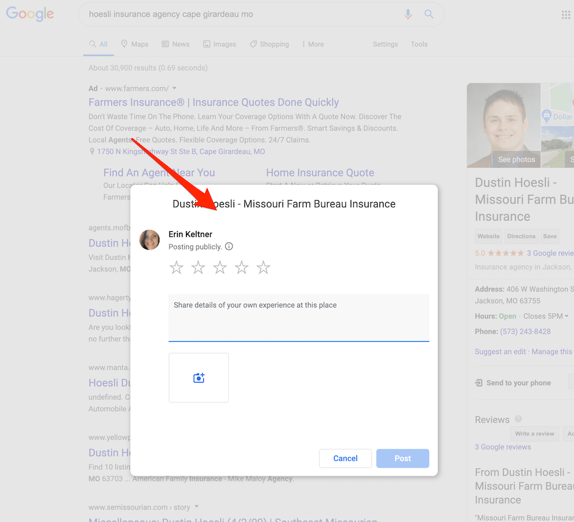Click the Google logo
This screenshot has height=522, width=574.
click(x=30, y=14)
